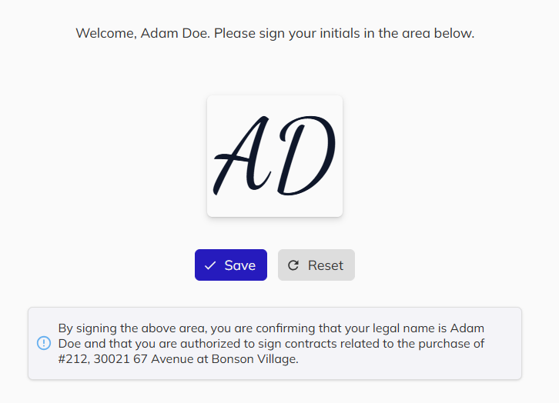
Task: Click the welcome message heading
Action: coord(275,34)
